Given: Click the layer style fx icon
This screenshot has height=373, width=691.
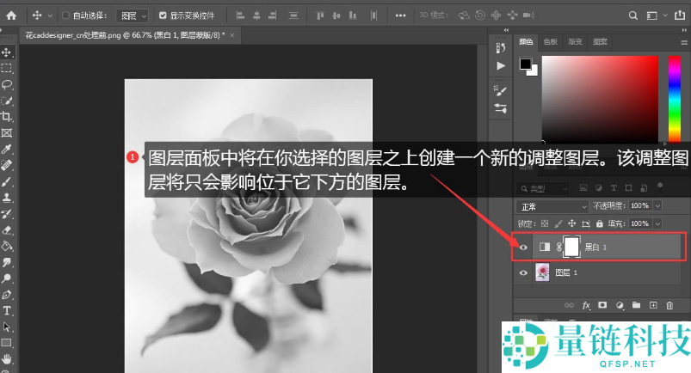Looking at the screenshot, I should click(x=586, y=305).
